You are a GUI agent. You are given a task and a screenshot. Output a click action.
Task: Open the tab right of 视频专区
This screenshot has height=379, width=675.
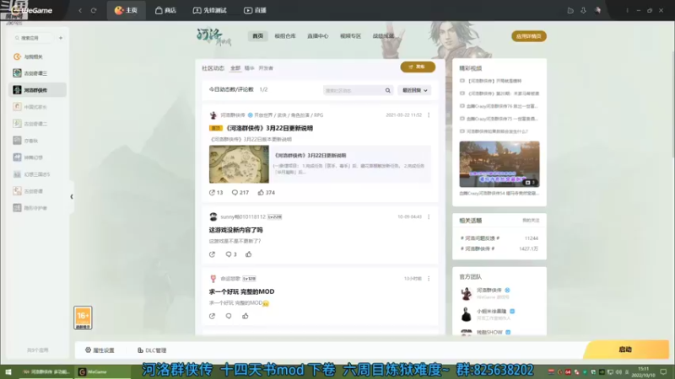tap(383, 36)
